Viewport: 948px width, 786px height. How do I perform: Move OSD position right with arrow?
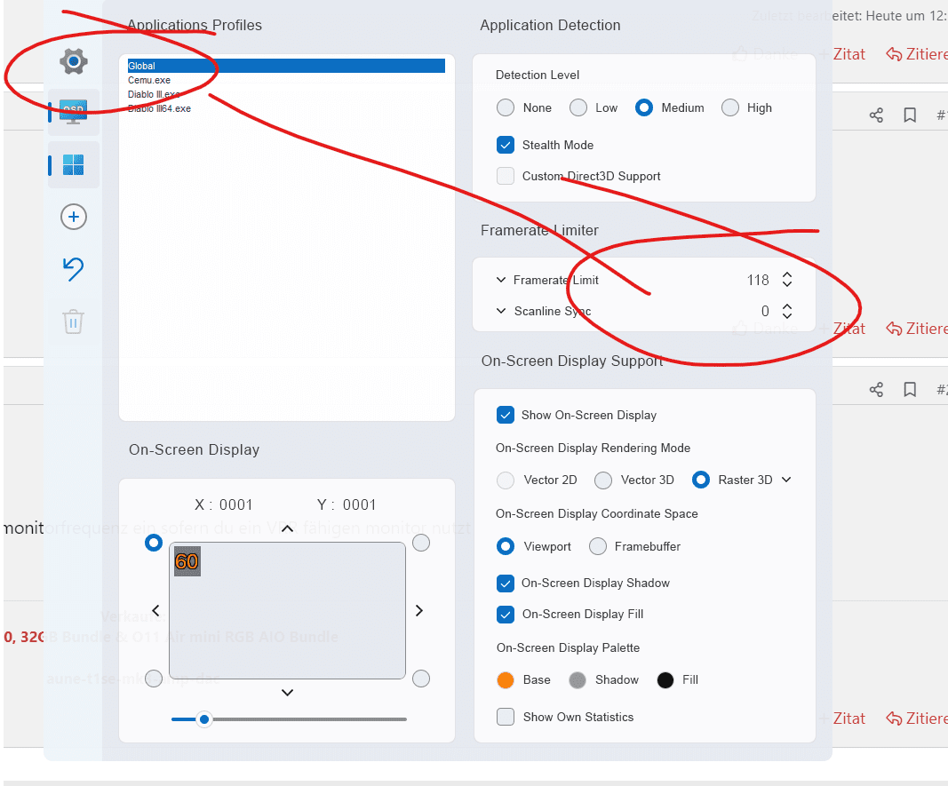tap(419, 611)
